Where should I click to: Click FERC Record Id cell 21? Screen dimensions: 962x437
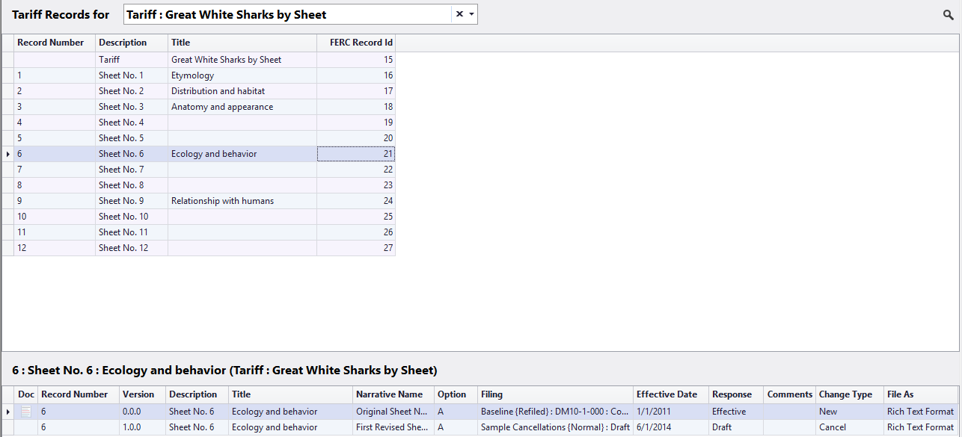356,154
